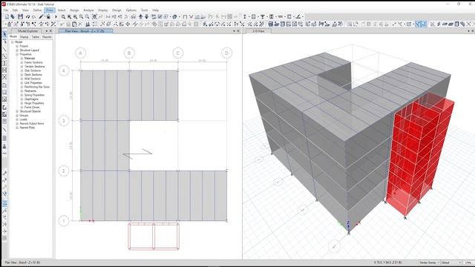Image resolution: width=475 pixels, height=267 pixels.
Task: Close the 3-D View panel
Action: coord(472,31)
